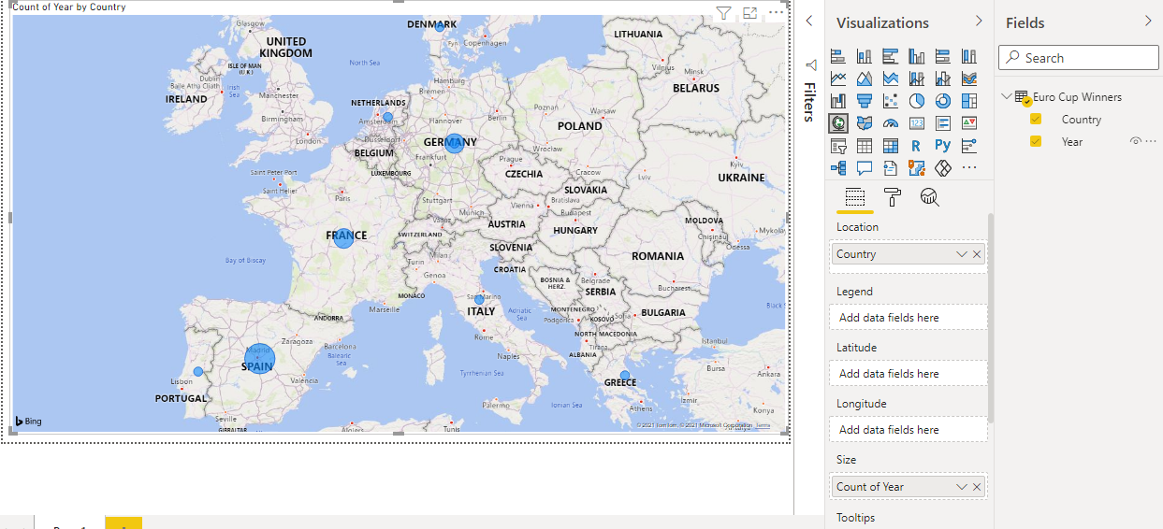Remove Count of Year from Size well
This screenshot has height=529, width=1163.
(x=977, y=487)
